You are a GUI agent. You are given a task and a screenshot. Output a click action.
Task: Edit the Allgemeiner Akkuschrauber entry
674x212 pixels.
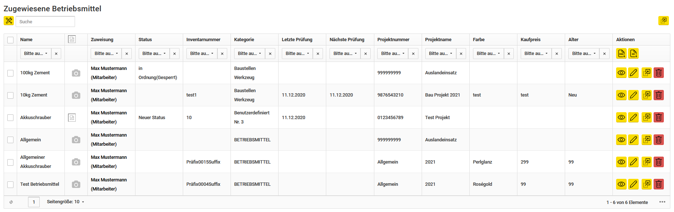634,162
